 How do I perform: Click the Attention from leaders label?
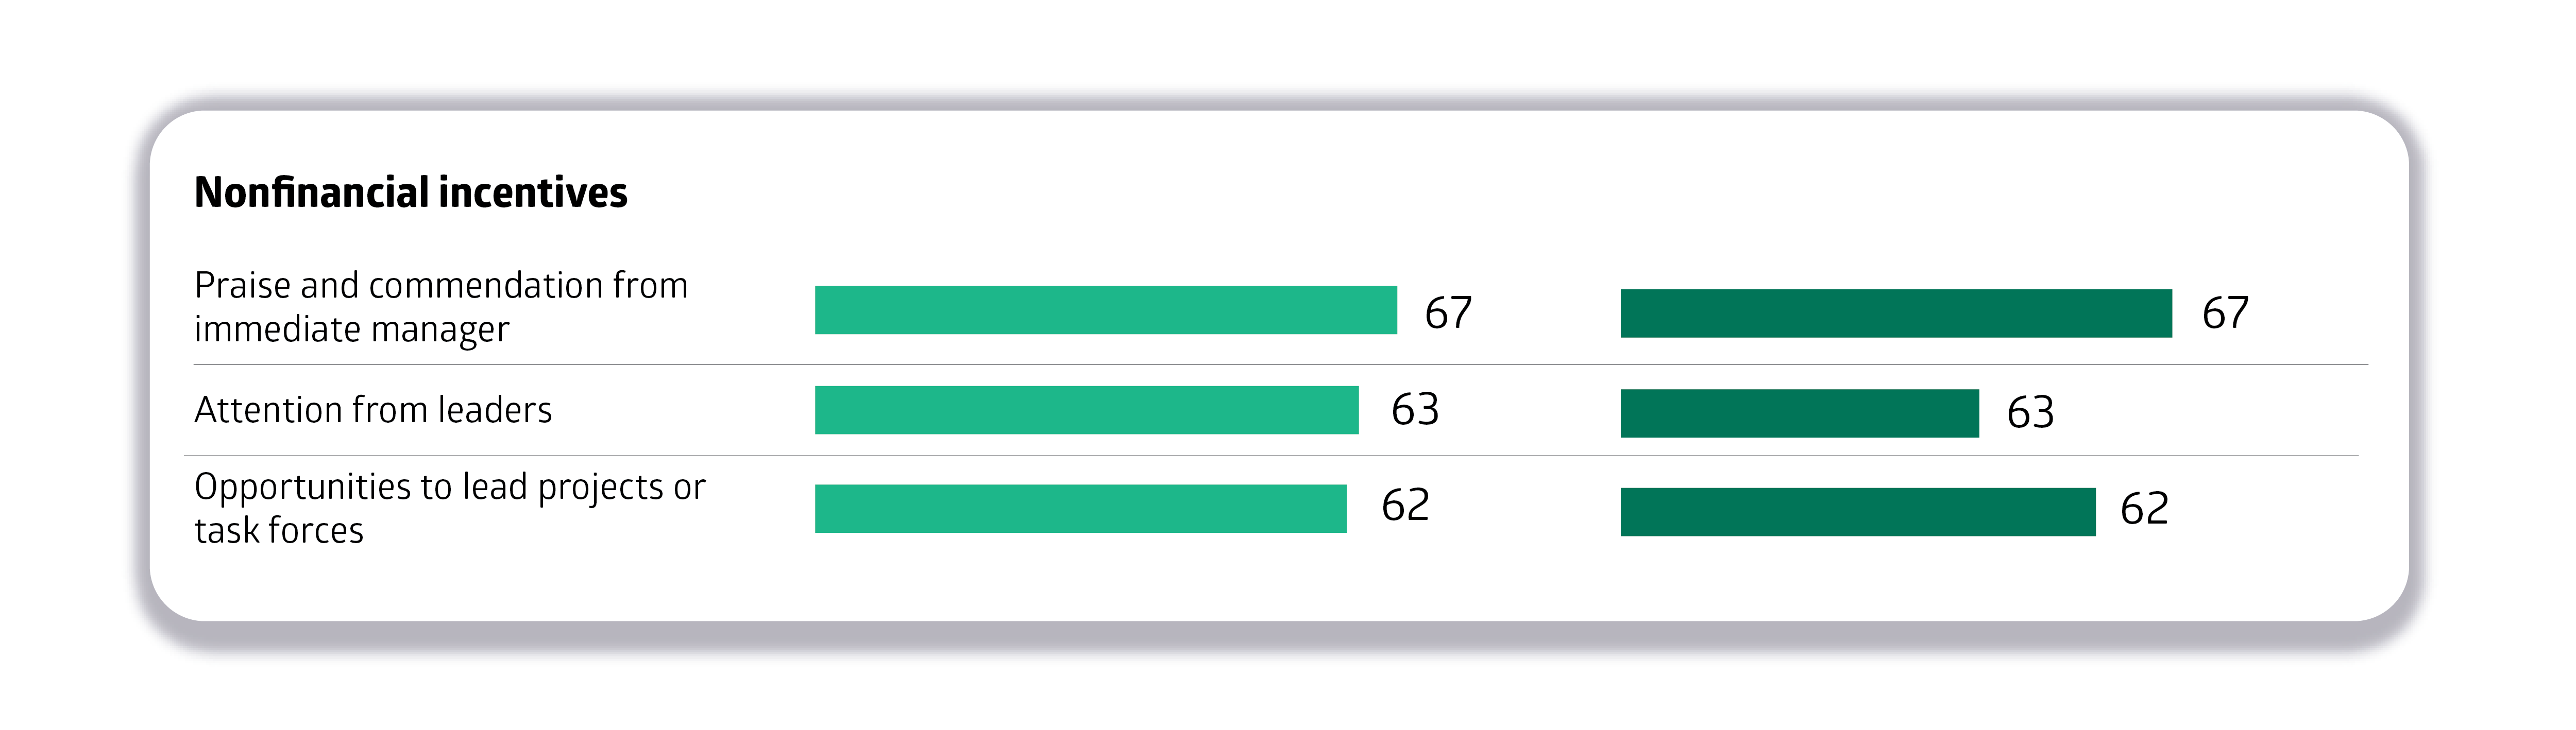coord(373,409)
